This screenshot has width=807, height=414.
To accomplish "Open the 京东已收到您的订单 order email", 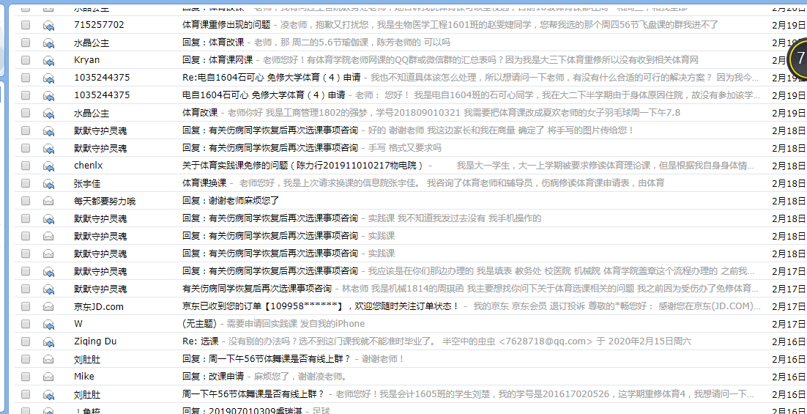I will point(320,306).
